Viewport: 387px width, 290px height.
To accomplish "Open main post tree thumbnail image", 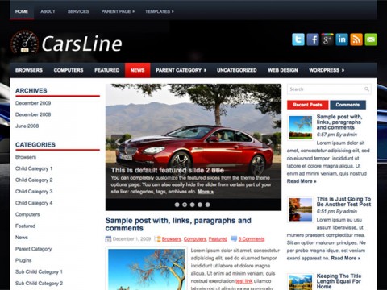I will click(x=147, y=269).
